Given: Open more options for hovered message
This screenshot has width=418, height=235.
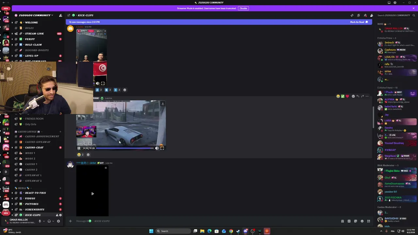Looking at the screenshot, I should pos(367,96).
